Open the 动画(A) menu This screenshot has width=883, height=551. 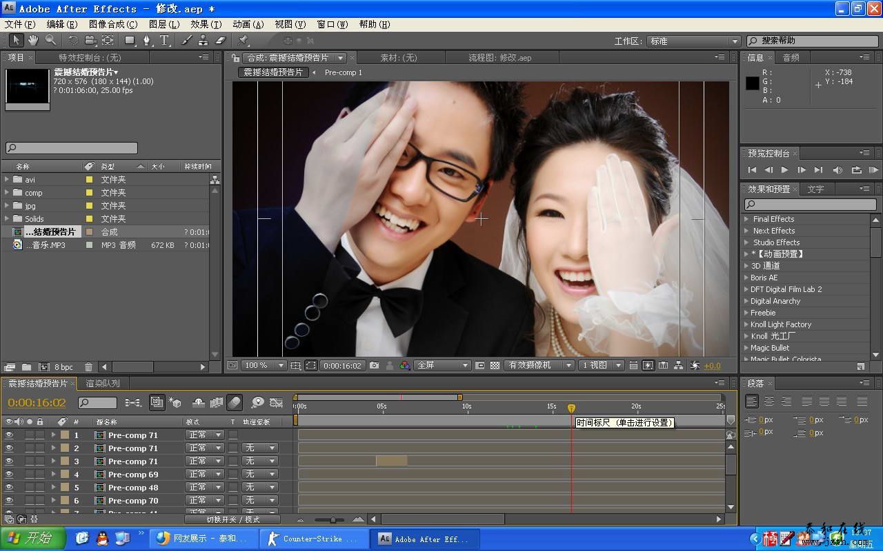tap(248, 24)
